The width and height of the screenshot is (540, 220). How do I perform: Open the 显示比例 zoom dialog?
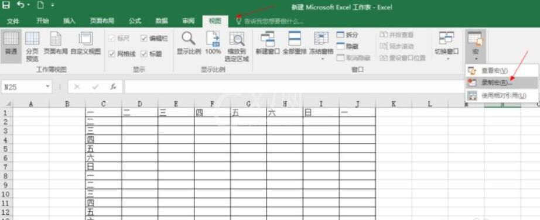click(x=189, y=43)
